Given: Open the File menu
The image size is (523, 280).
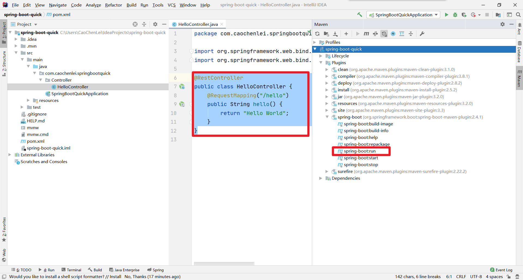Looking at the screenshot, I should click(x=15, y=5).
